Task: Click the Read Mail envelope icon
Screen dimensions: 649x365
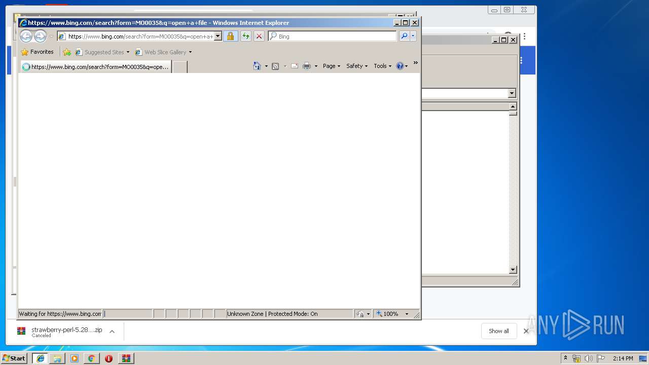Action: (295, 66)
